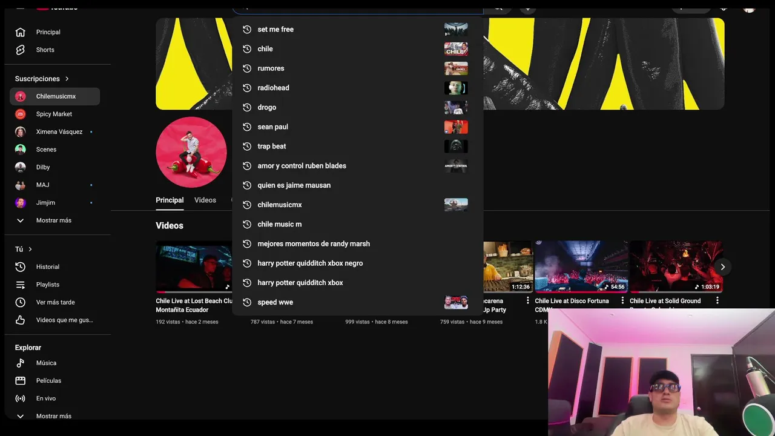The height and width of the screenshot is (436, 775).
Task: Click thumbnail beside 'speed wwe' suggestion
Action: (456, 302)
